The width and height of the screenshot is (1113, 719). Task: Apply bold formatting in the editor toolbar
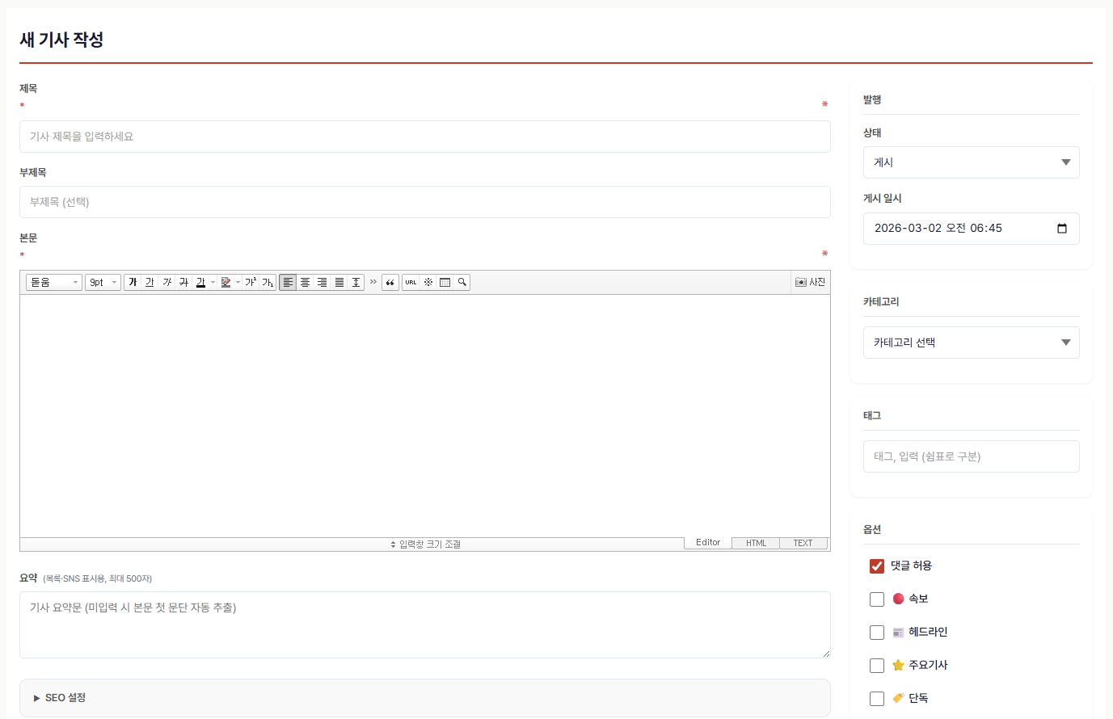[x=133, y=282]
